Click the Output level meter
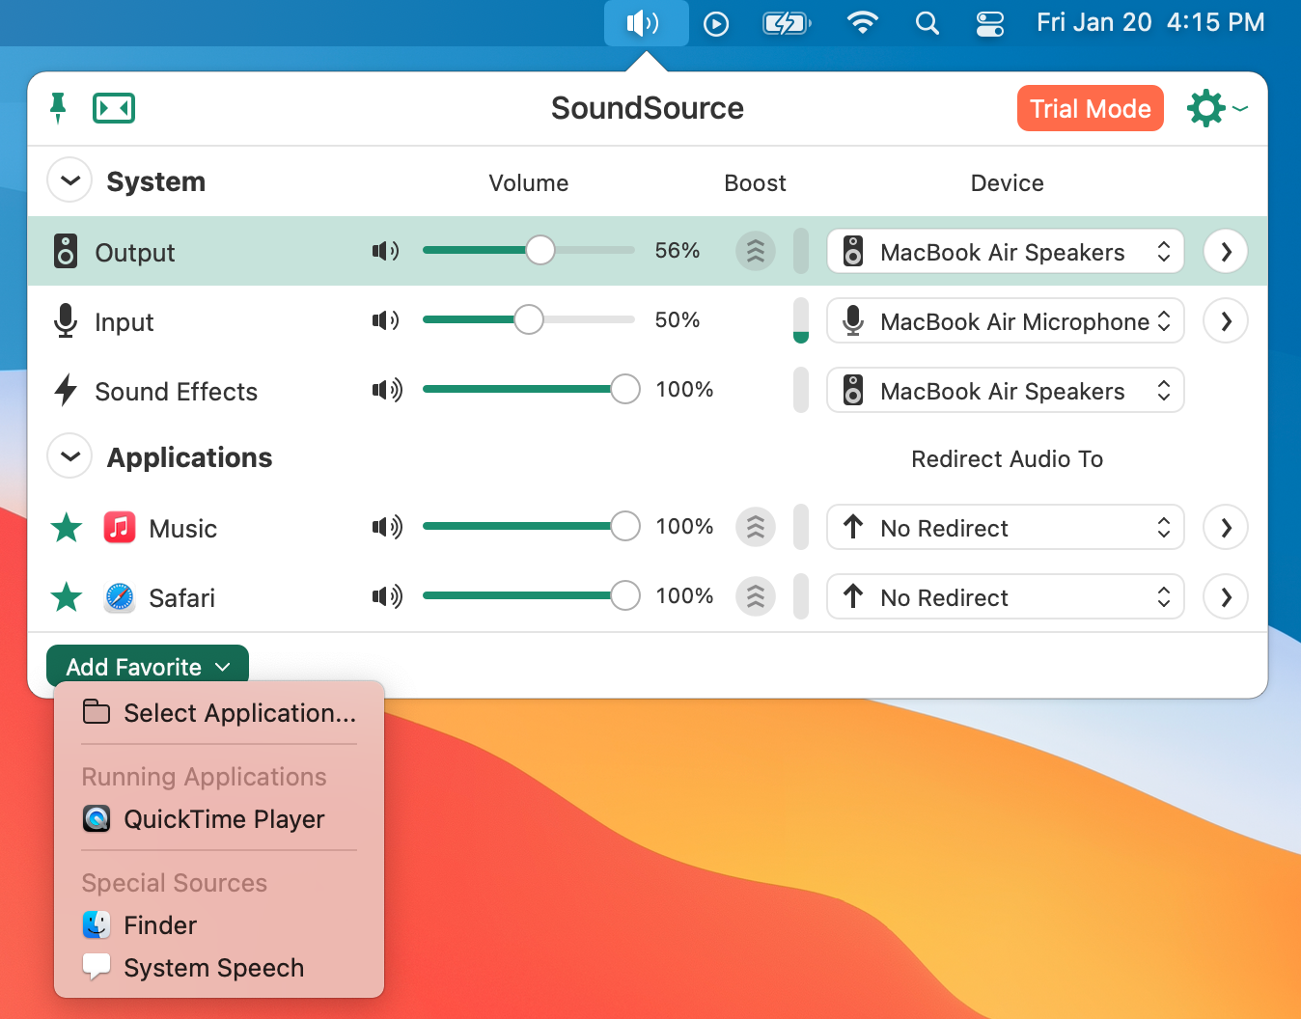 coord(801,251)
